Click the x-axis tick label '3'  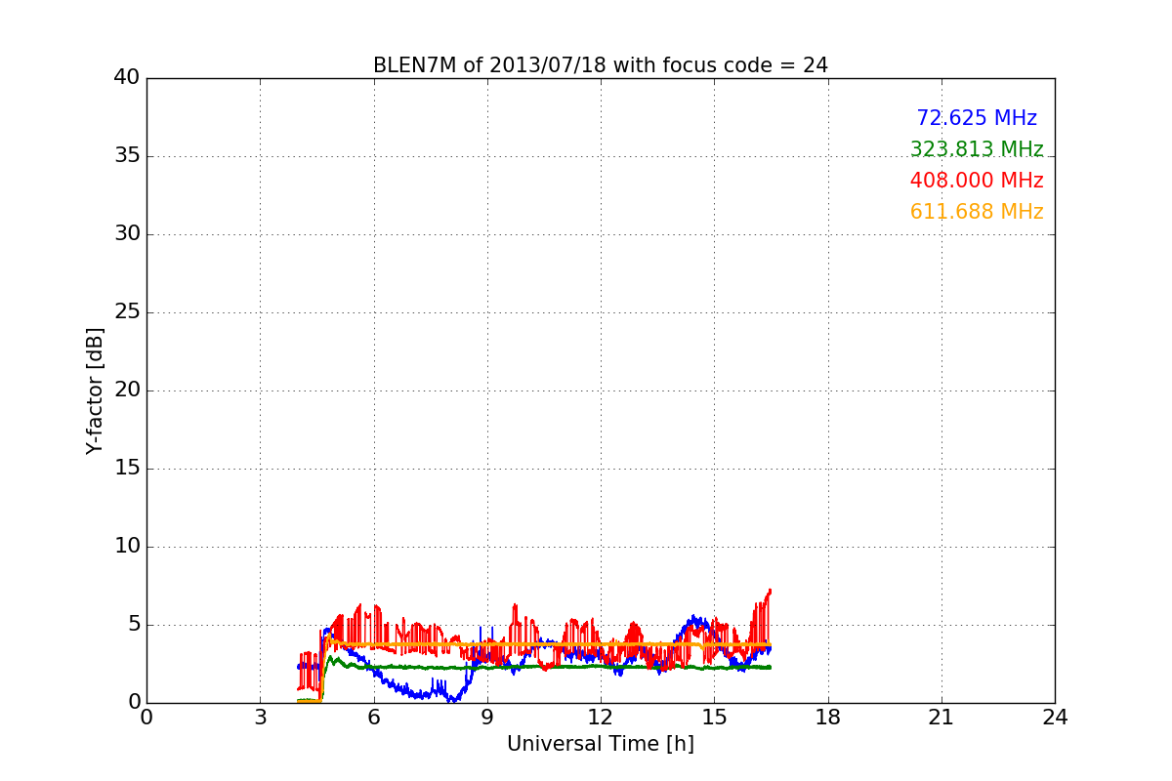click(x=260, y=718)
